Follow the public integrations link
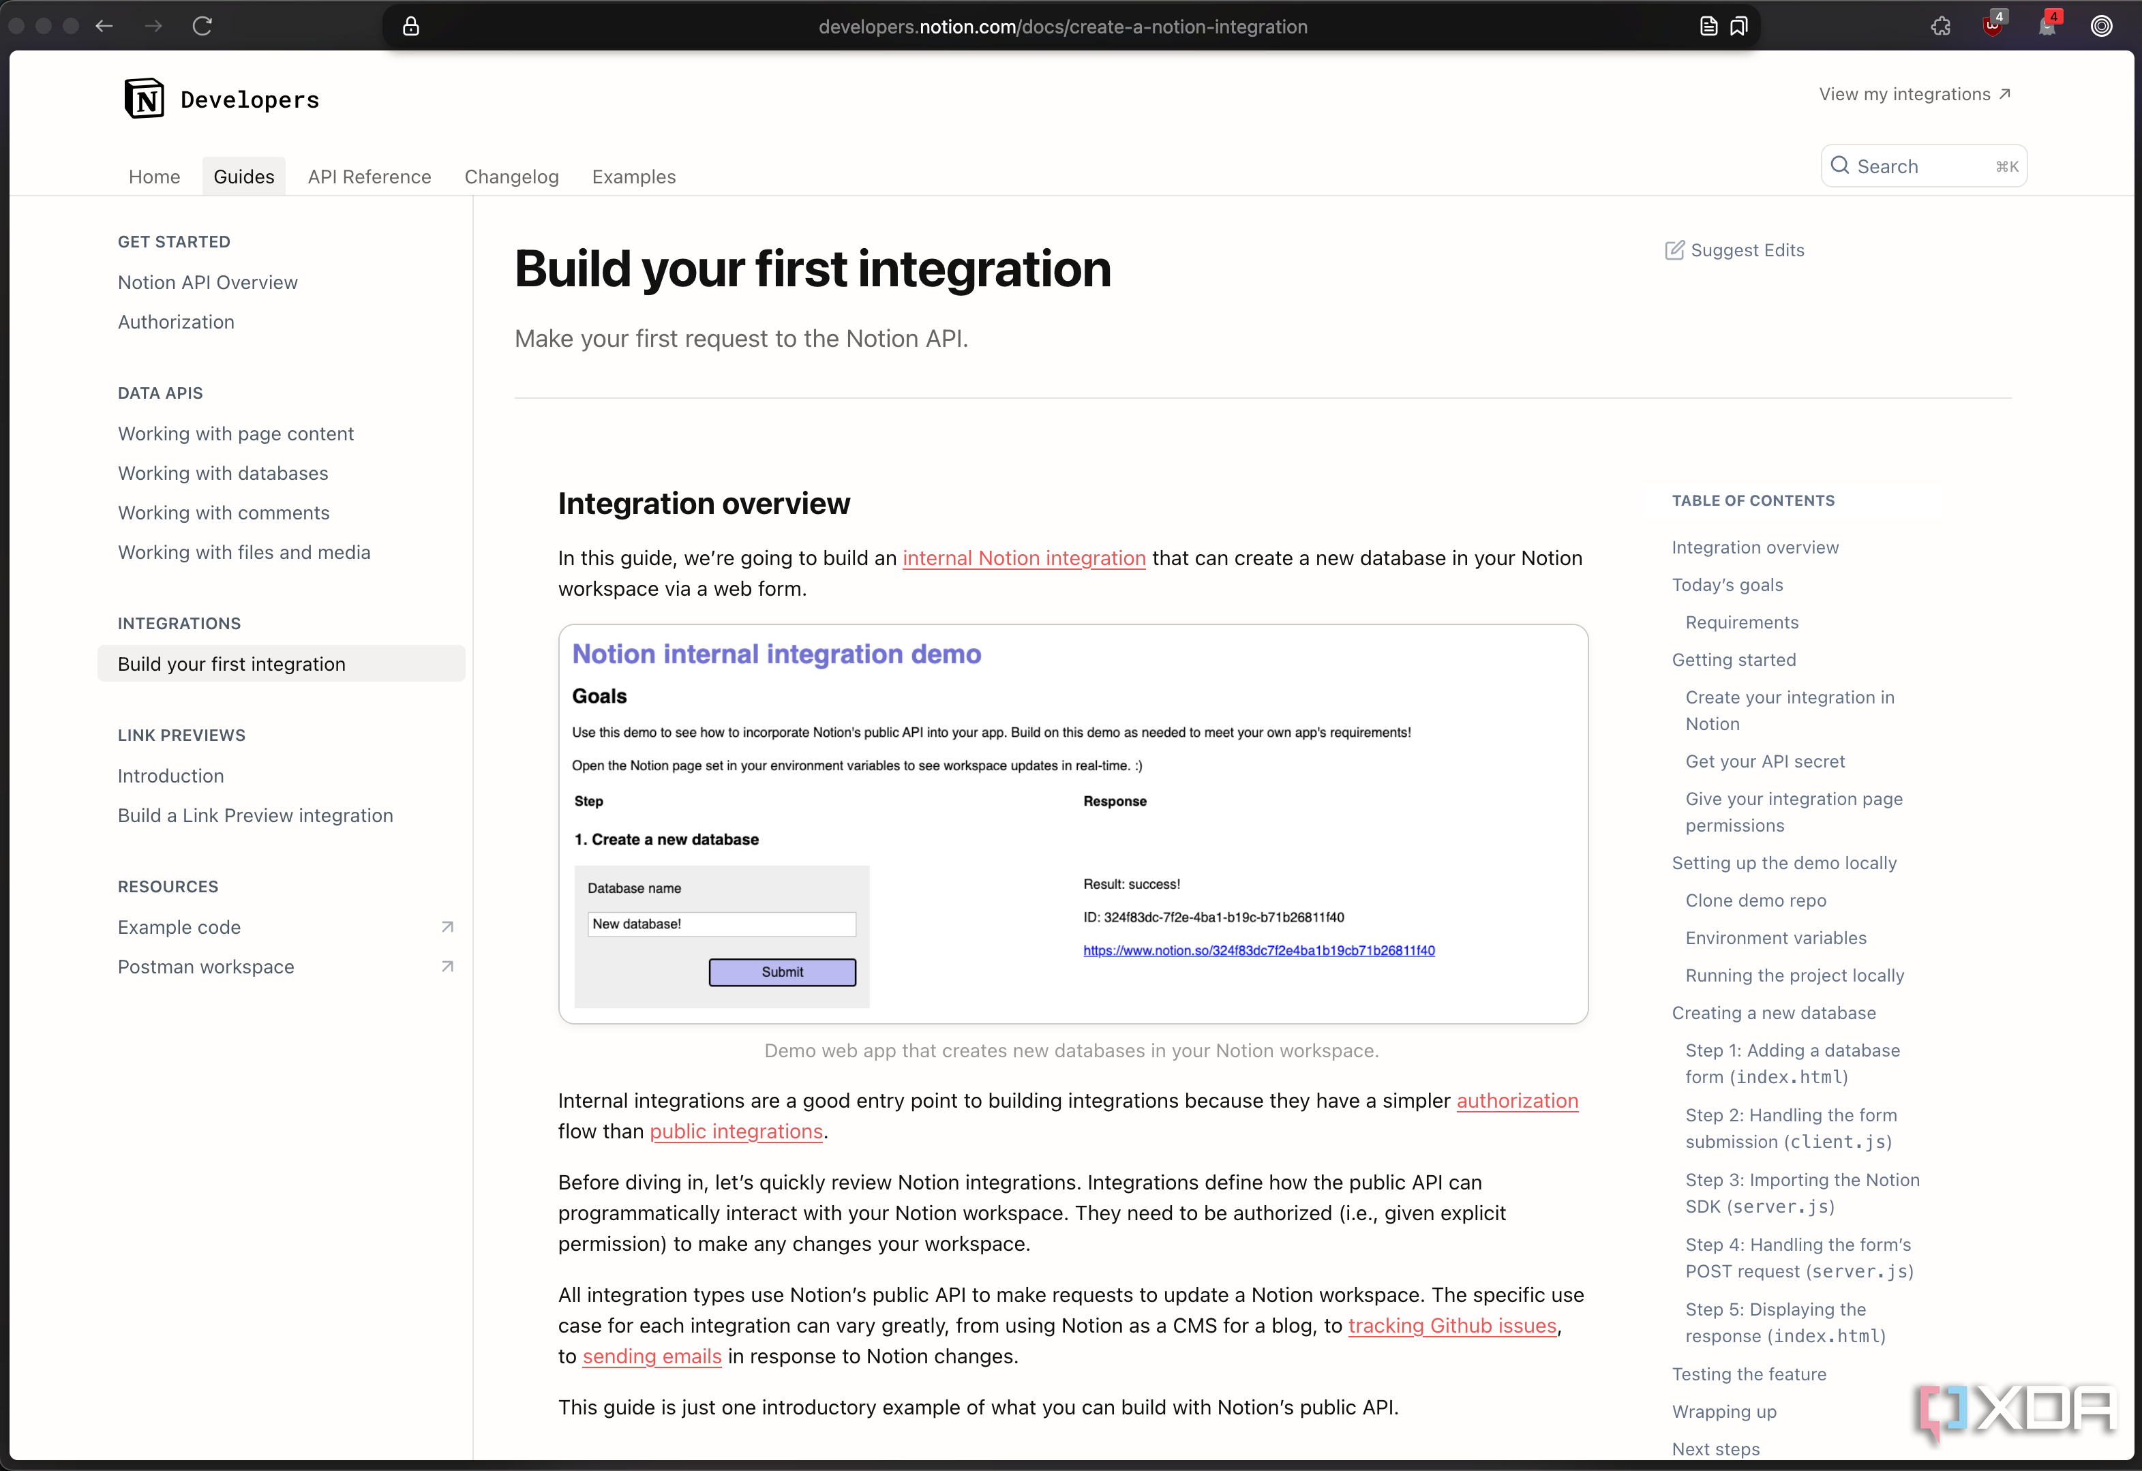Screen dimensions: 2142x1471 coord(736,1131)
